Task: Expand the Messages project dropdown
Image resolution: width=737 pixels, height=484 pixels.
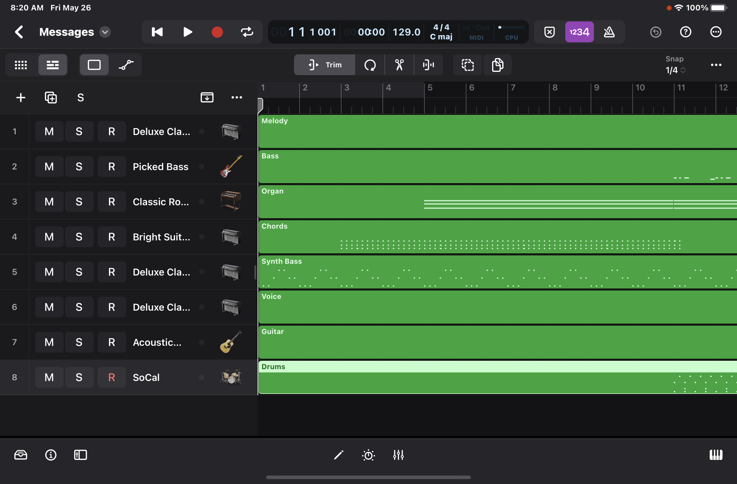Action: [x=105, y=32]
